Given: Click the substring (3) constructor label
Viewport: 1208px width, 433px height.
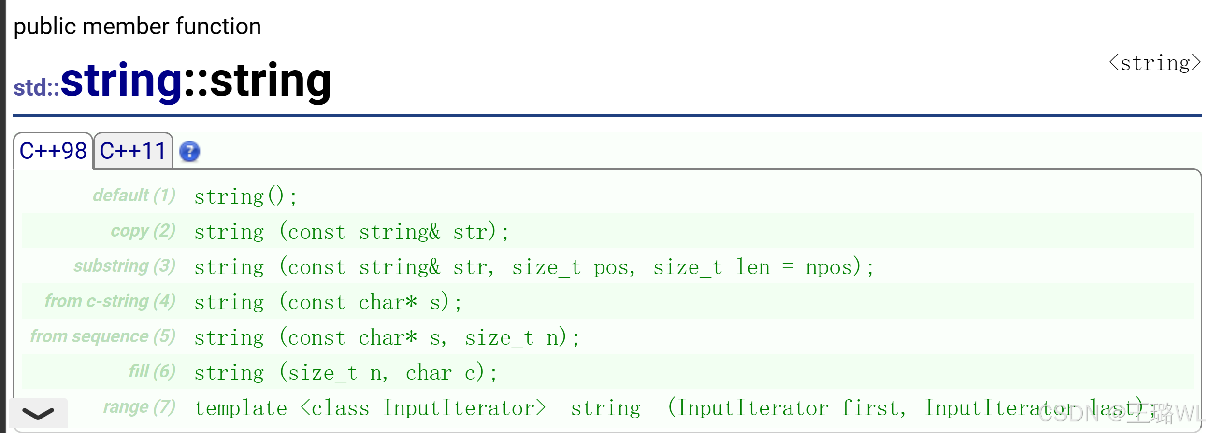Looking at the screenshot, I should pyautogui.click(x=125, y=266).
